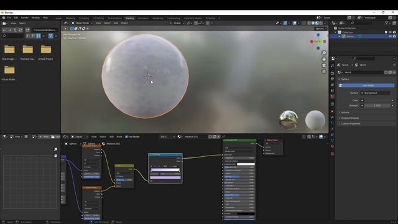The width and height of the screenshot is (398, 224).
Task: Open viewport Object menu
Action: click(124, 23)
